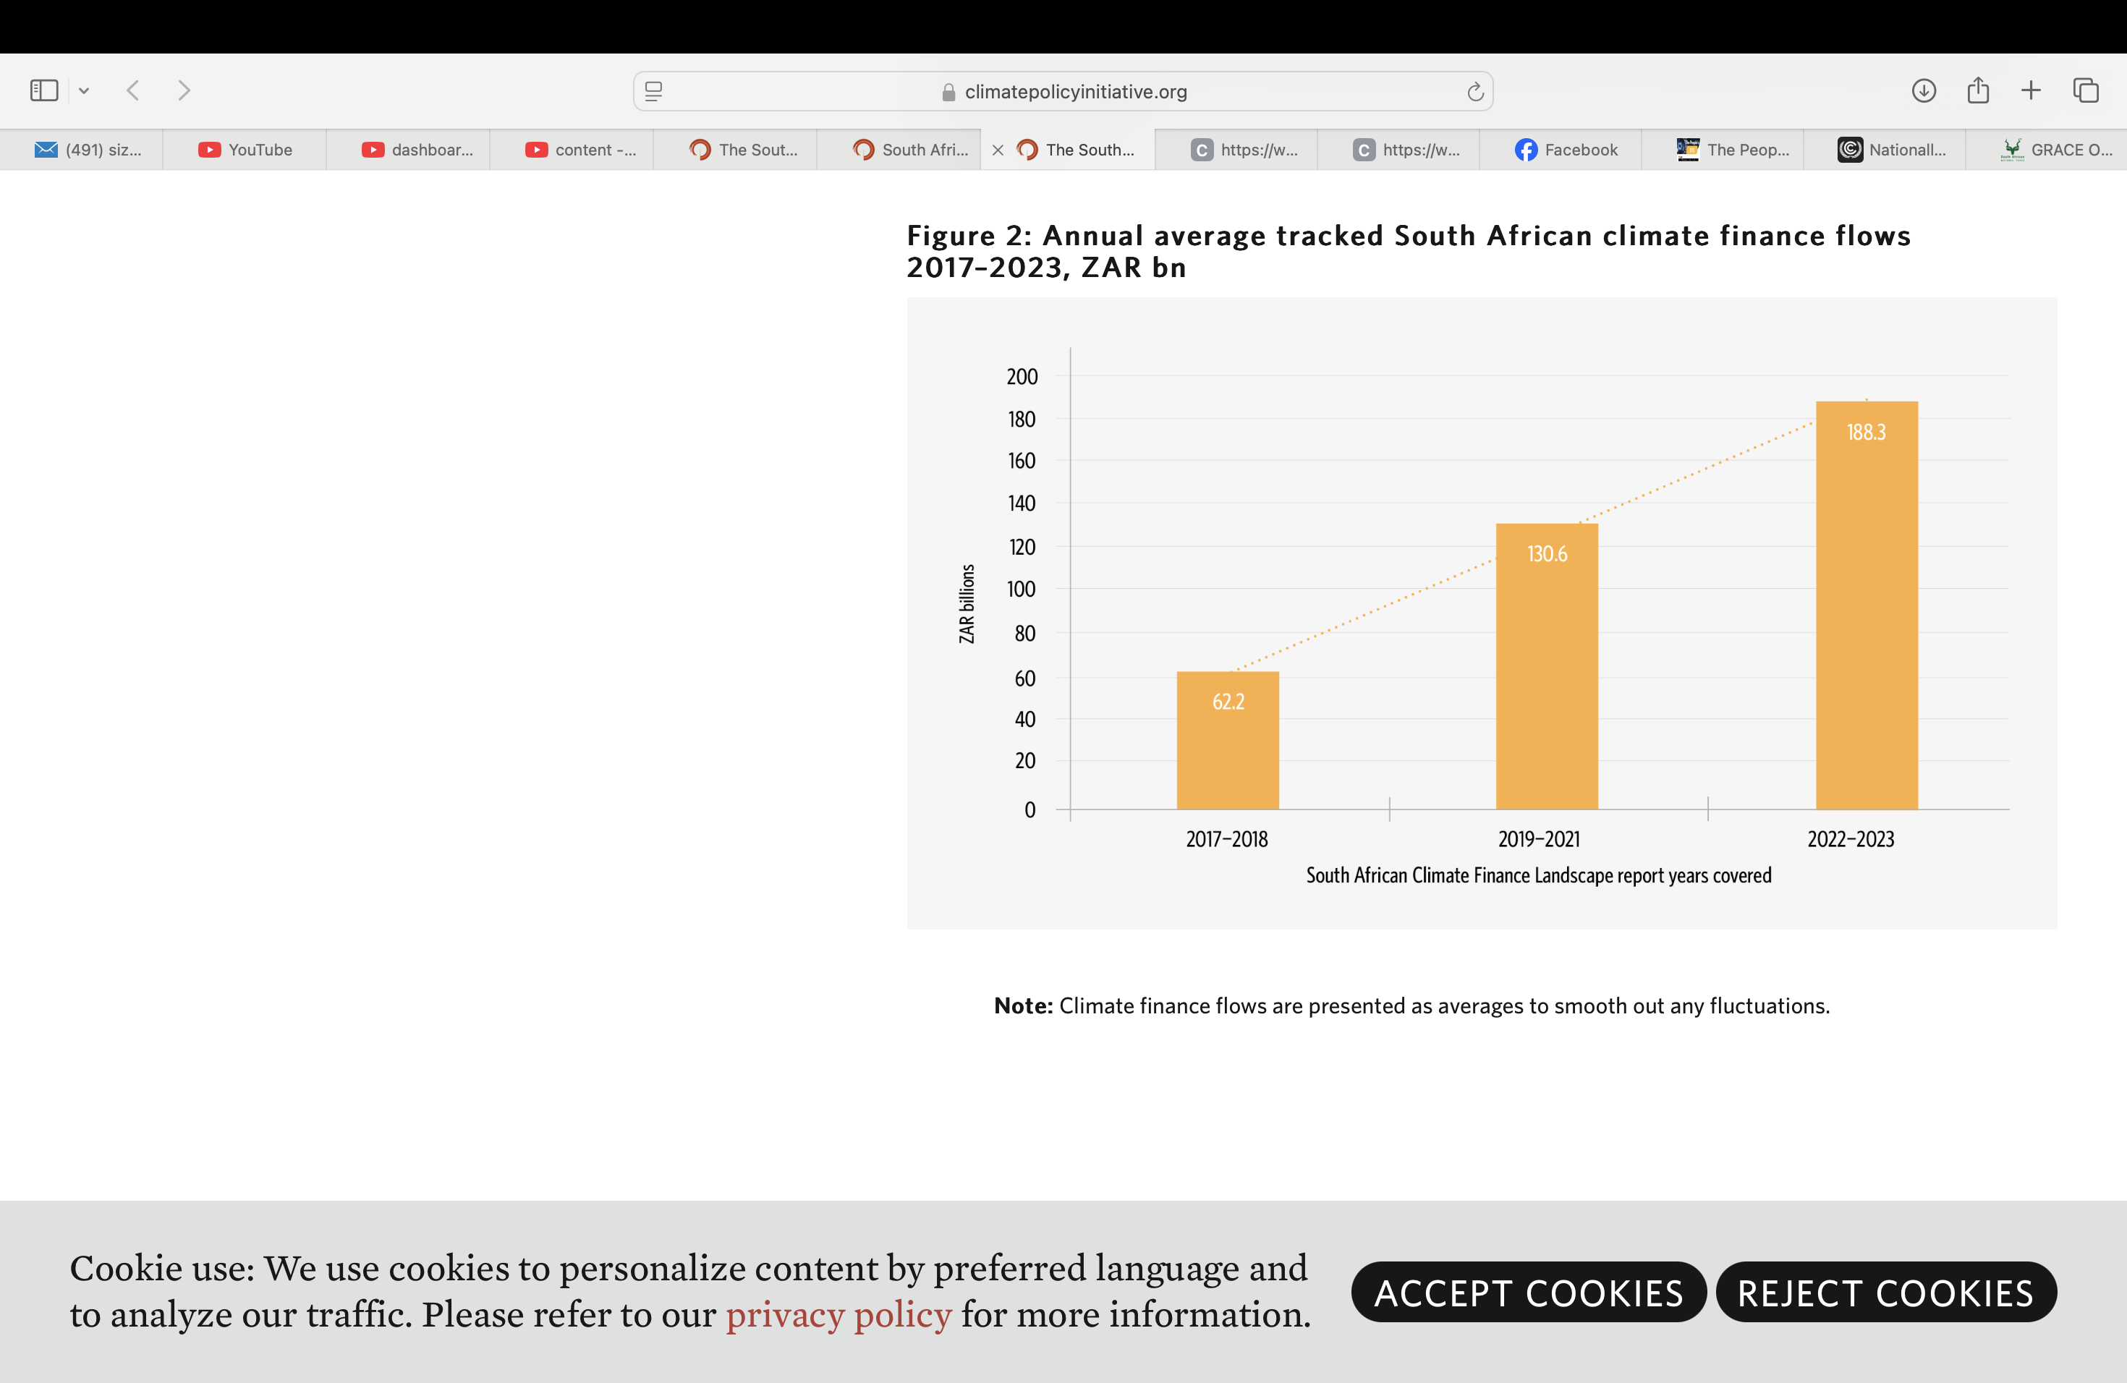Switch to the Facebook tab
The image size is (2127, 1383).
click(x=1566, y=149)
